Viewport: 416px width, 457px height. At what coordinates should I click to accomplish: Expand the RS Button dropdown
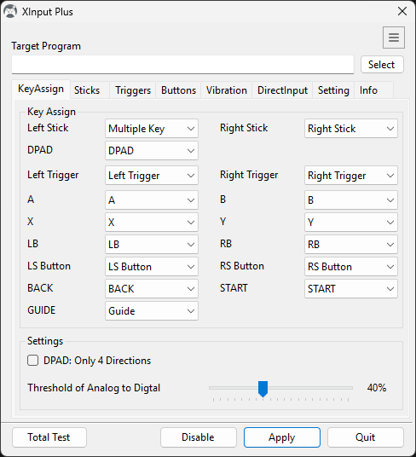351,266
